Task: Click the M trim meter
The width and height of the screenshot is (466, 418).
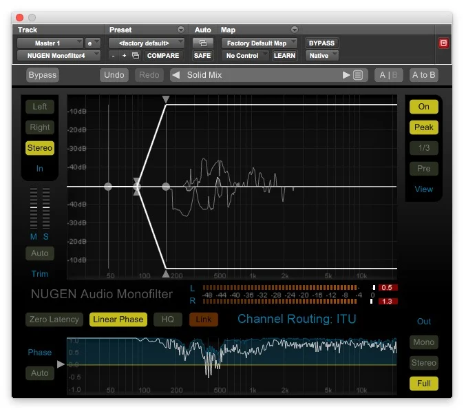Action: click(34, 207)
